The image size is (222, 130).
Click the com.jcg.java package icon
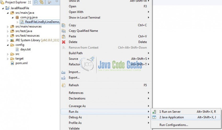17,17
